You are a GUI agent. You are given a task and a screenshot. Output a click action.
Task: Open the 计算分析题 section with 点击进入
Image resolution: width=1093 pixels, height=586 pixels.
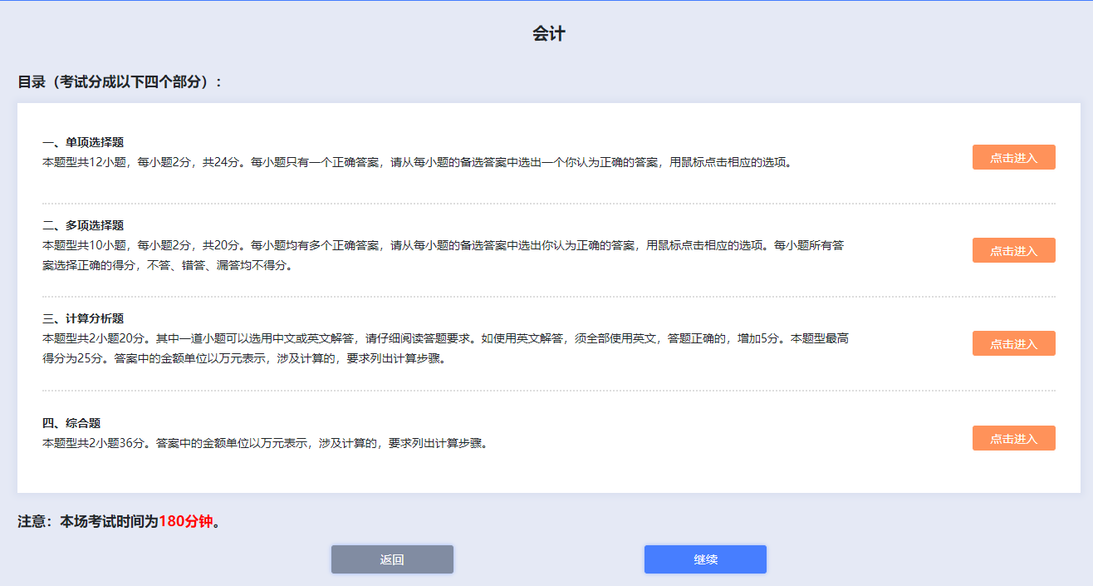tap(1013, 343)
